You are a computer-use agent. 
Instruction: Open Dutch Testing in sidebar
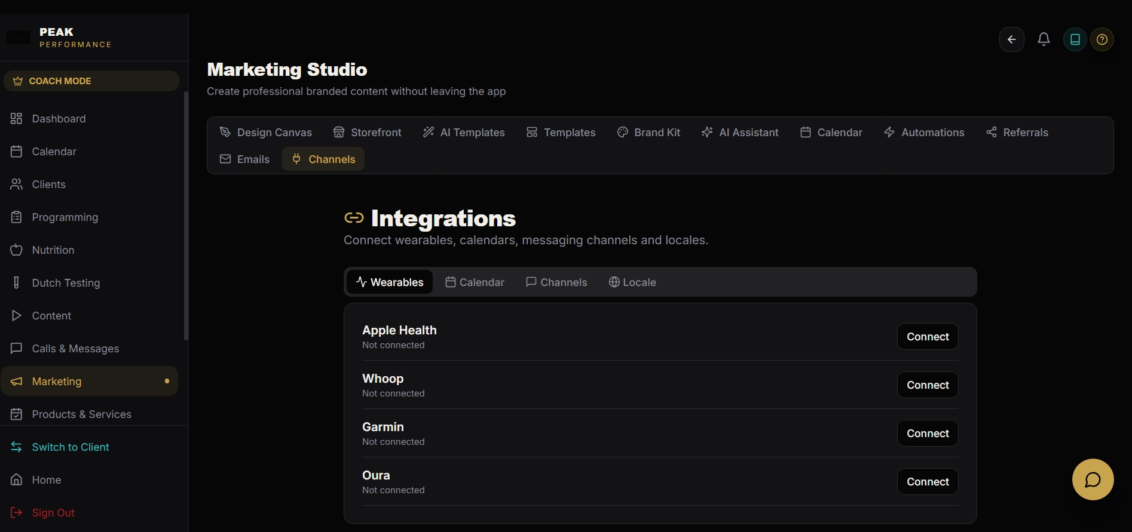pos(90,283)
